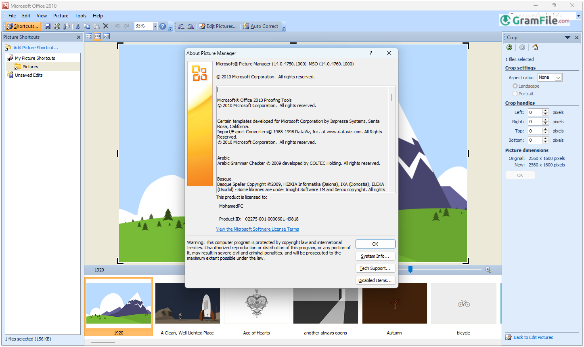Click the Disabled Items... button

[375, 280]
